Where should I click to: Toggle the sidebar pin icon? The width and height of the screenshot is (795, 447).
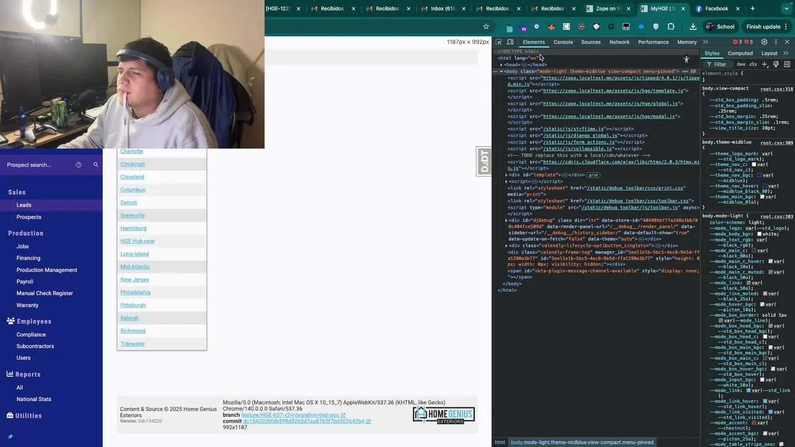(x=10, y=436)
